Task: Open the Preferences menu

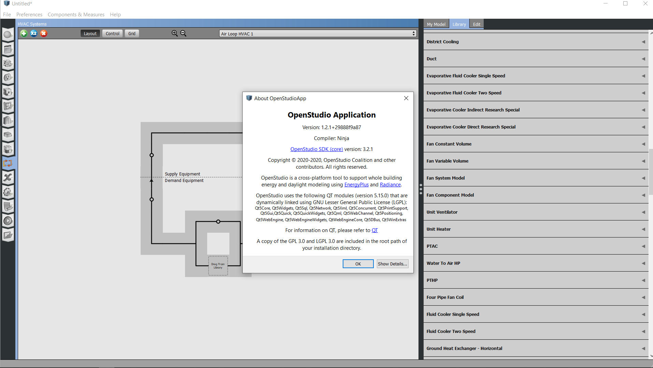Action: (29, 15)
